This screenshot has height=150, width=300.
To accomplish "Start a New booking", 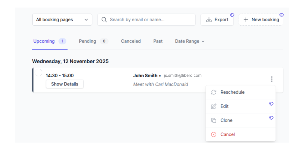I will [x=261, y=19].
